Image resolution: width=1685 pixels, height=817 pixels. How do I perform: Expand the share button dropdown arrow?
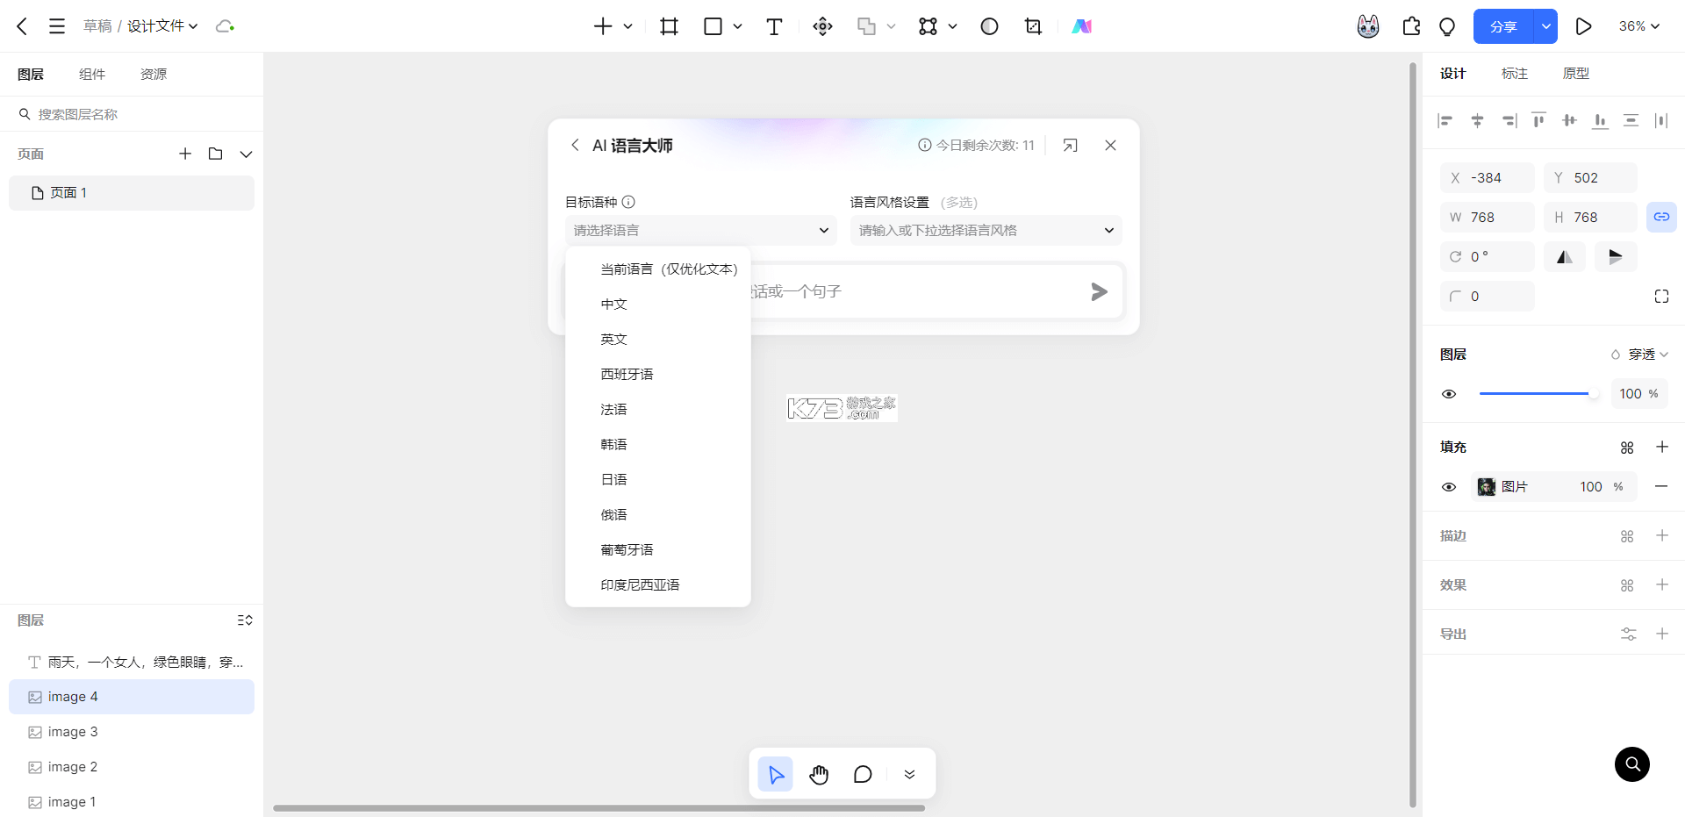(1545, 26)
